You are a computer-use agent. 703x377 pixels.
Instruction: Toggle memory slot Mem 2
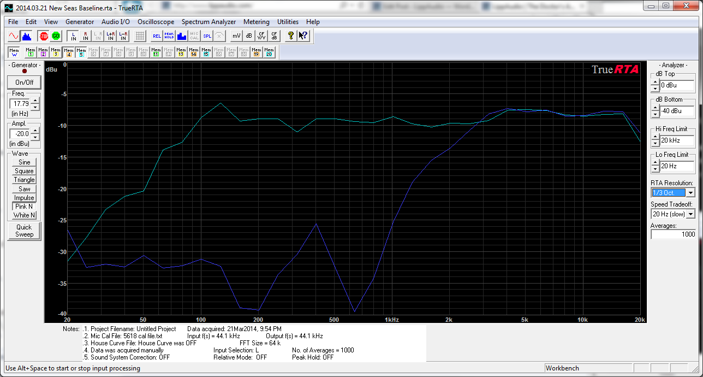point(43,52)
